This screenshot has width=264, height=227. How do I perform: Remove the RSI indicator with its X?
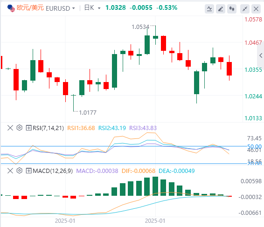click(10, 128)
